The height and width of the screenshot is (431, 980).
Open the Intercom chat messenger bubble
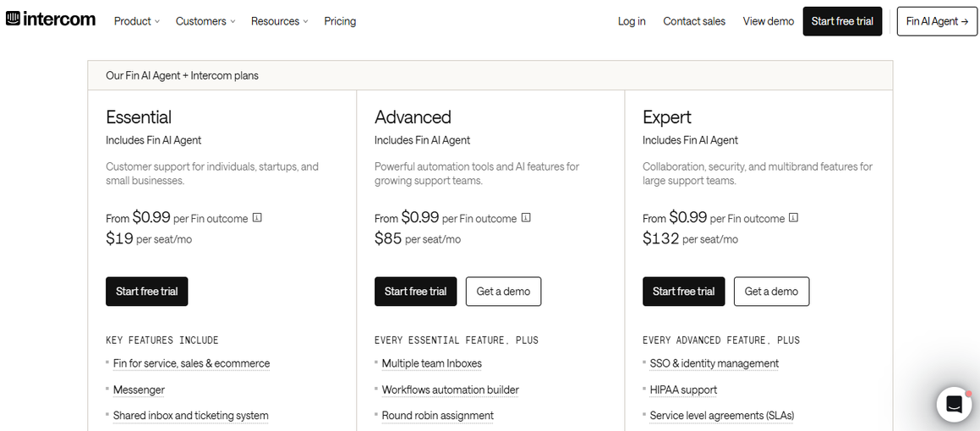pyautogui.click(x=954, y=404)
